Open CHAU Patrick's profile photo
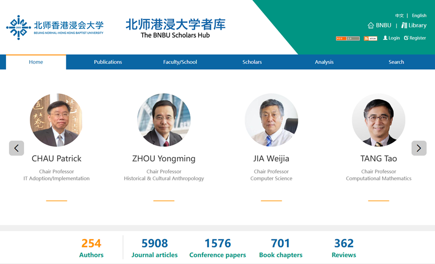This screenshot has height=264, width=435. [57, 120]
